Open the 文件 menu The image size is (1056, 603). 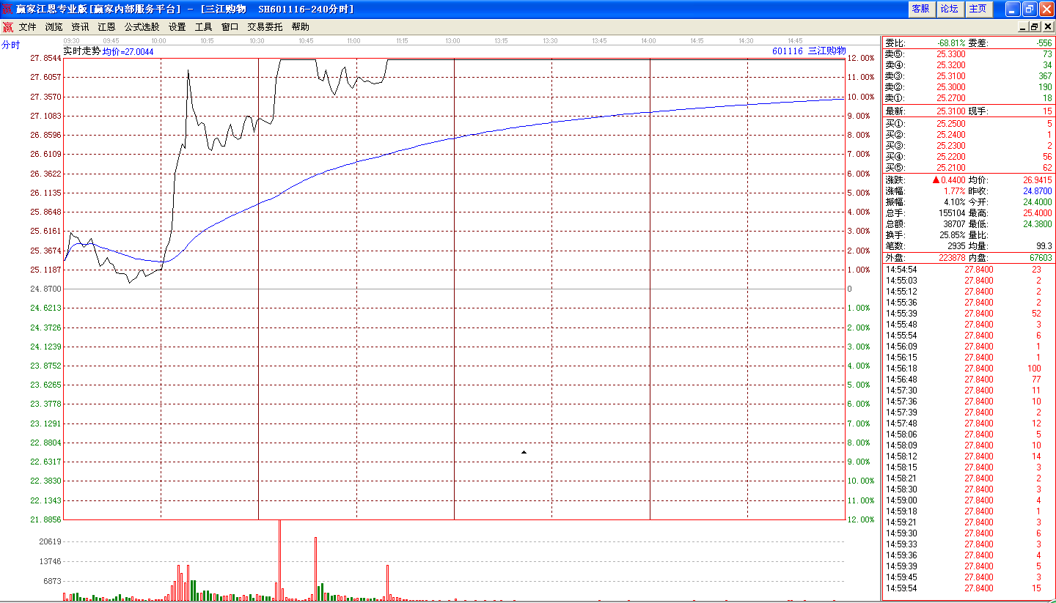[28, 27]
